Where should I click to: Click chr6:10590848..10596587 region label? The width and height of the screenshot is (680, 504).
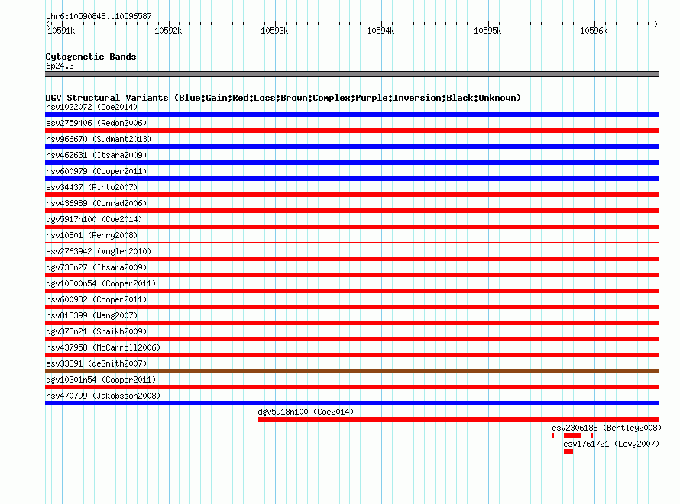pos(99,17)
